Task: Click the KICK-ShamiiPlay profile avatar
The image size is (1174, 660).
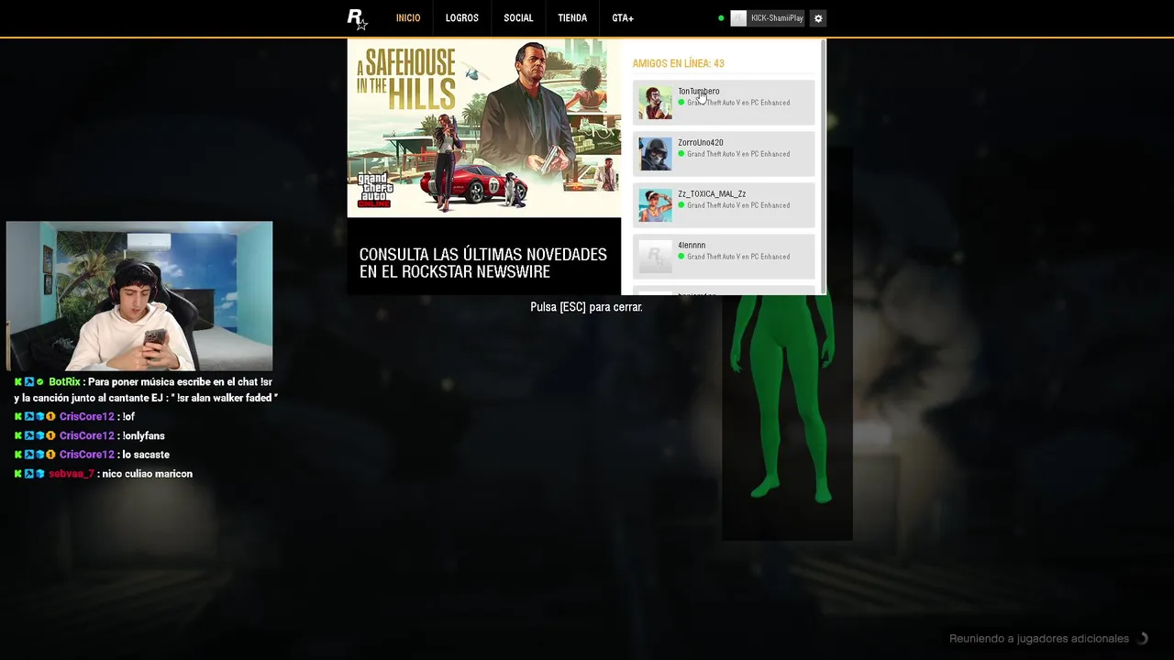Action: point(738,18)
